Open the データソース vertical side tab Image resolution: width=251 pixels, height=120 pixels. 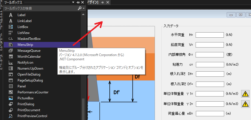(x=1, y=62)
